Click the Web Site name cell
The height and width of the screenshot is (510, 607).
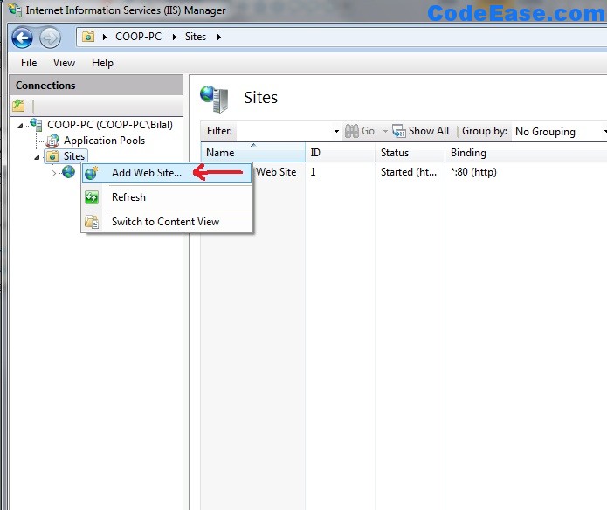tap(276, 172)
